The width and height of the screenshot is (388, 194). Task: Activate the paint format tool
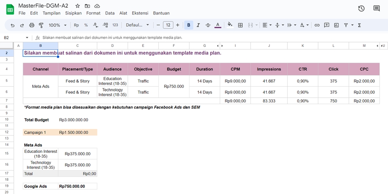(x=41, y=25)
